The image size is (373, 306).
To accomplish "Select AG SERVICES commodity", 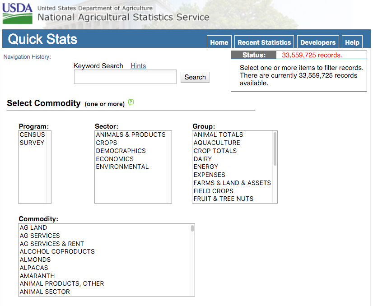I will (x=104, y=236).
